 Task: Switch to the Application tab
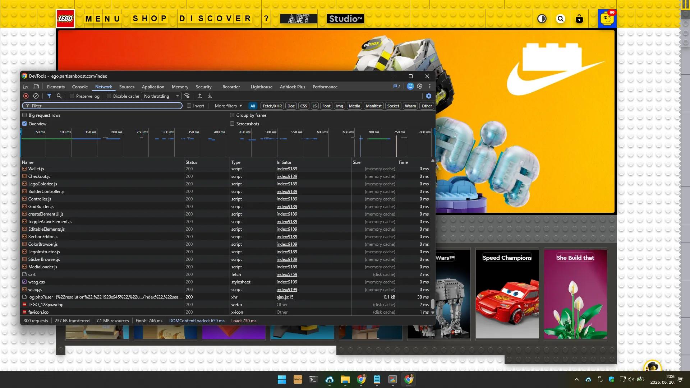(x=153, y=87)
